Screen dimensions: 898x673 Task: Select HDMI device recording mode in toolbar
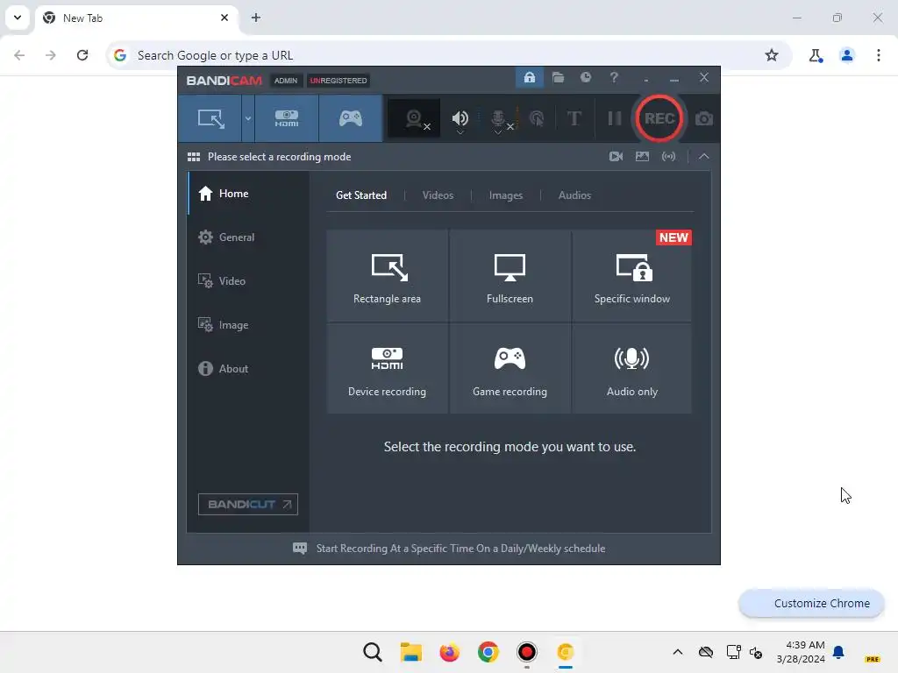(287, 118)
